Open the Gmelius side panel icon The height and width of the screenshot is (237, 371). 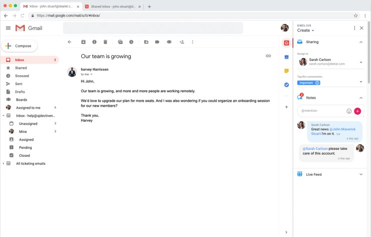tap(286, 43)
